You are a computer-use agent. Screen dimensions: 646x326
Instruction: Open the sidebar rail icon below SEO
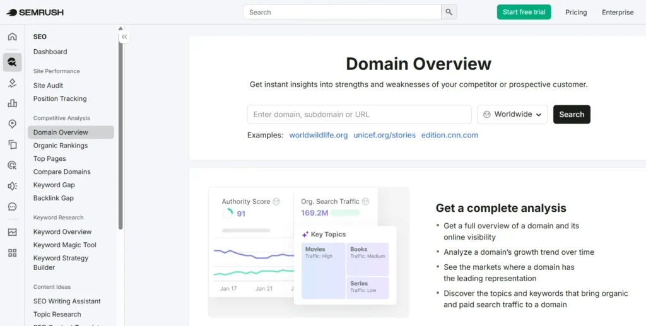[x=13, y=83]
